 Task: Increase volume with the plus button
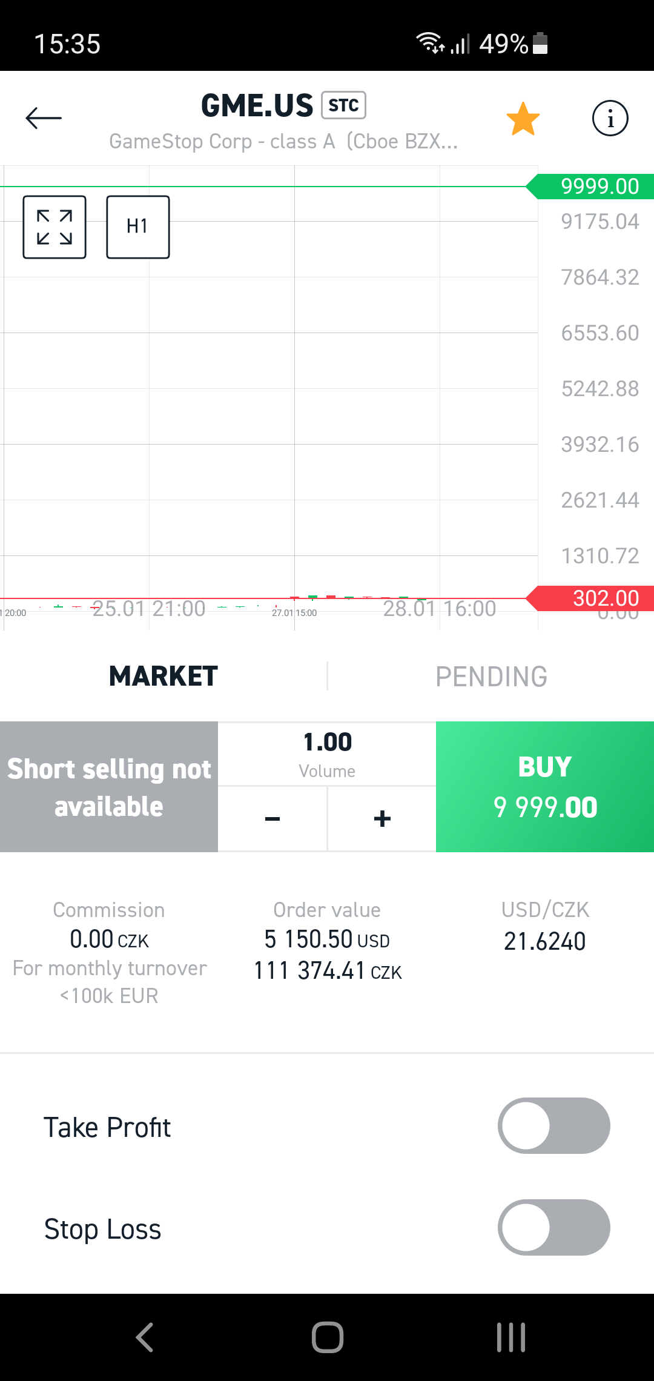click(382, 819)
